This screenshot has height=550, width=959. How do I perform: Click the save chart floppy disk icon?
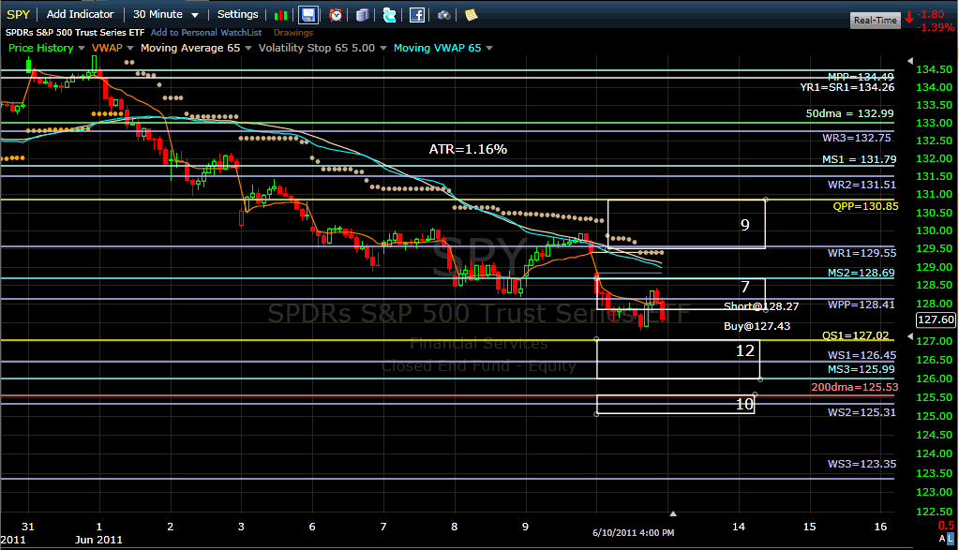(307, 14)
